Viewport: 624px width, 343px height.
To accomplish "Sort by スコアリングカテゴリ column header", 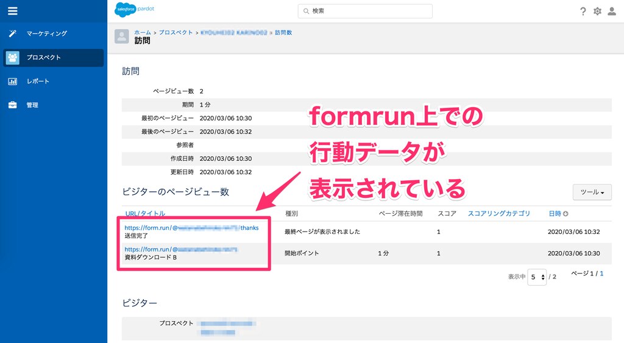I will 499,214.
